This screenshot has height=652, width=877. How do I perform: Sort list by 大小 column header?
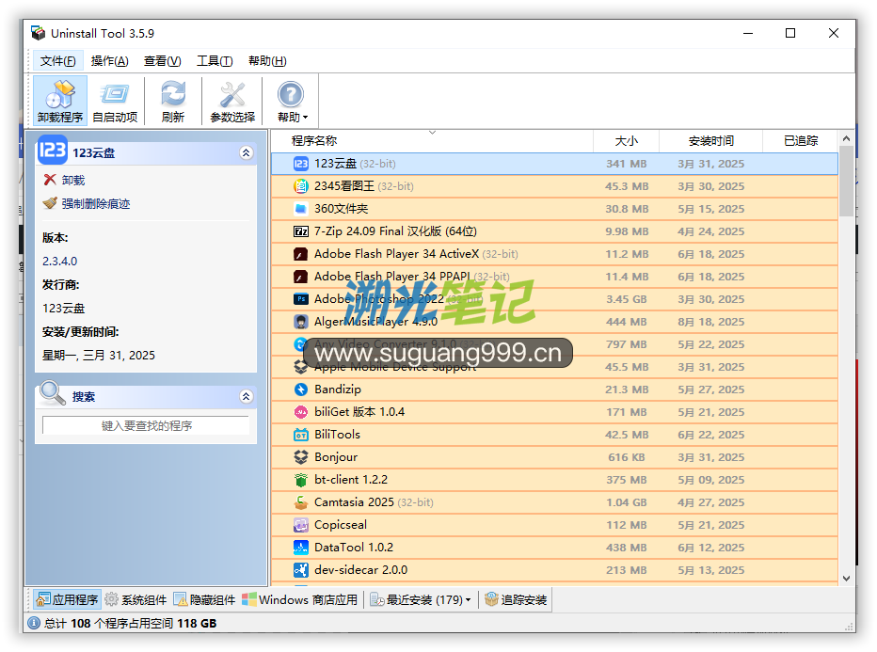pyautogui.click(x=626, y=141)
